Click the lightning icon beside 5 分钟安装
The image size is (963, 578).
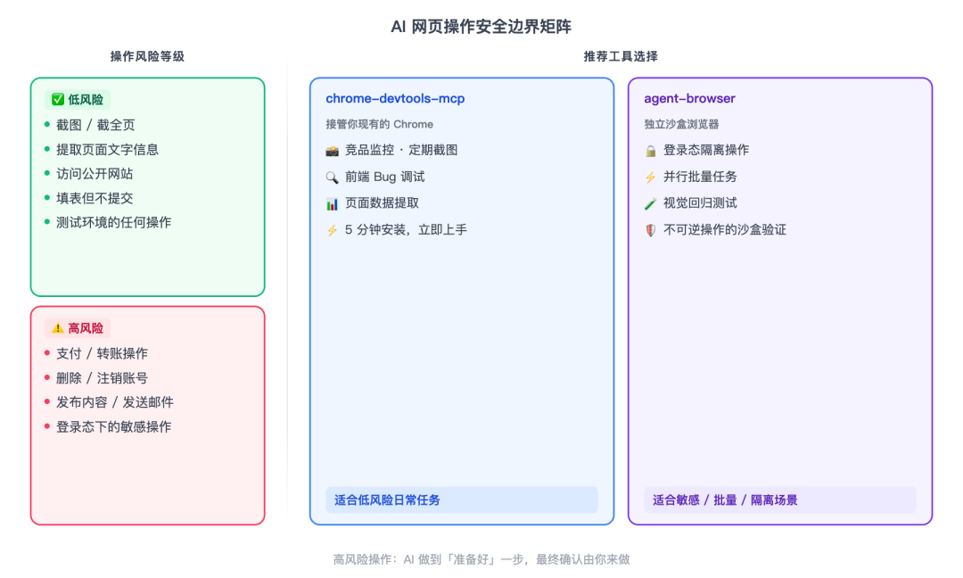pyautogui.click(x=333, y=230)
